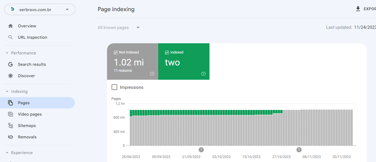Select Pages in the Indexing menu

click(x=37, y=103)
